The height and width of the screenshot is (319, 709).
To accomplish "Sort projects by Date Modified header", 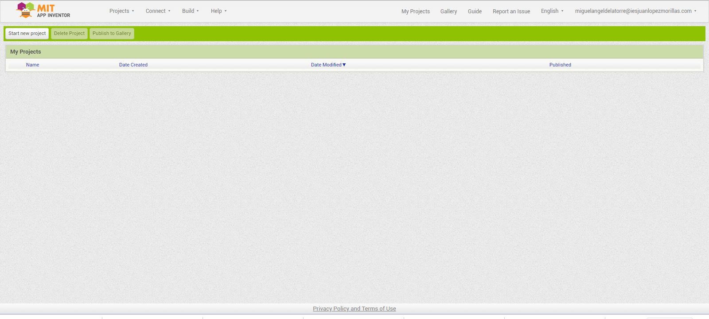I will pyautogui.click(x=326, y=65).
